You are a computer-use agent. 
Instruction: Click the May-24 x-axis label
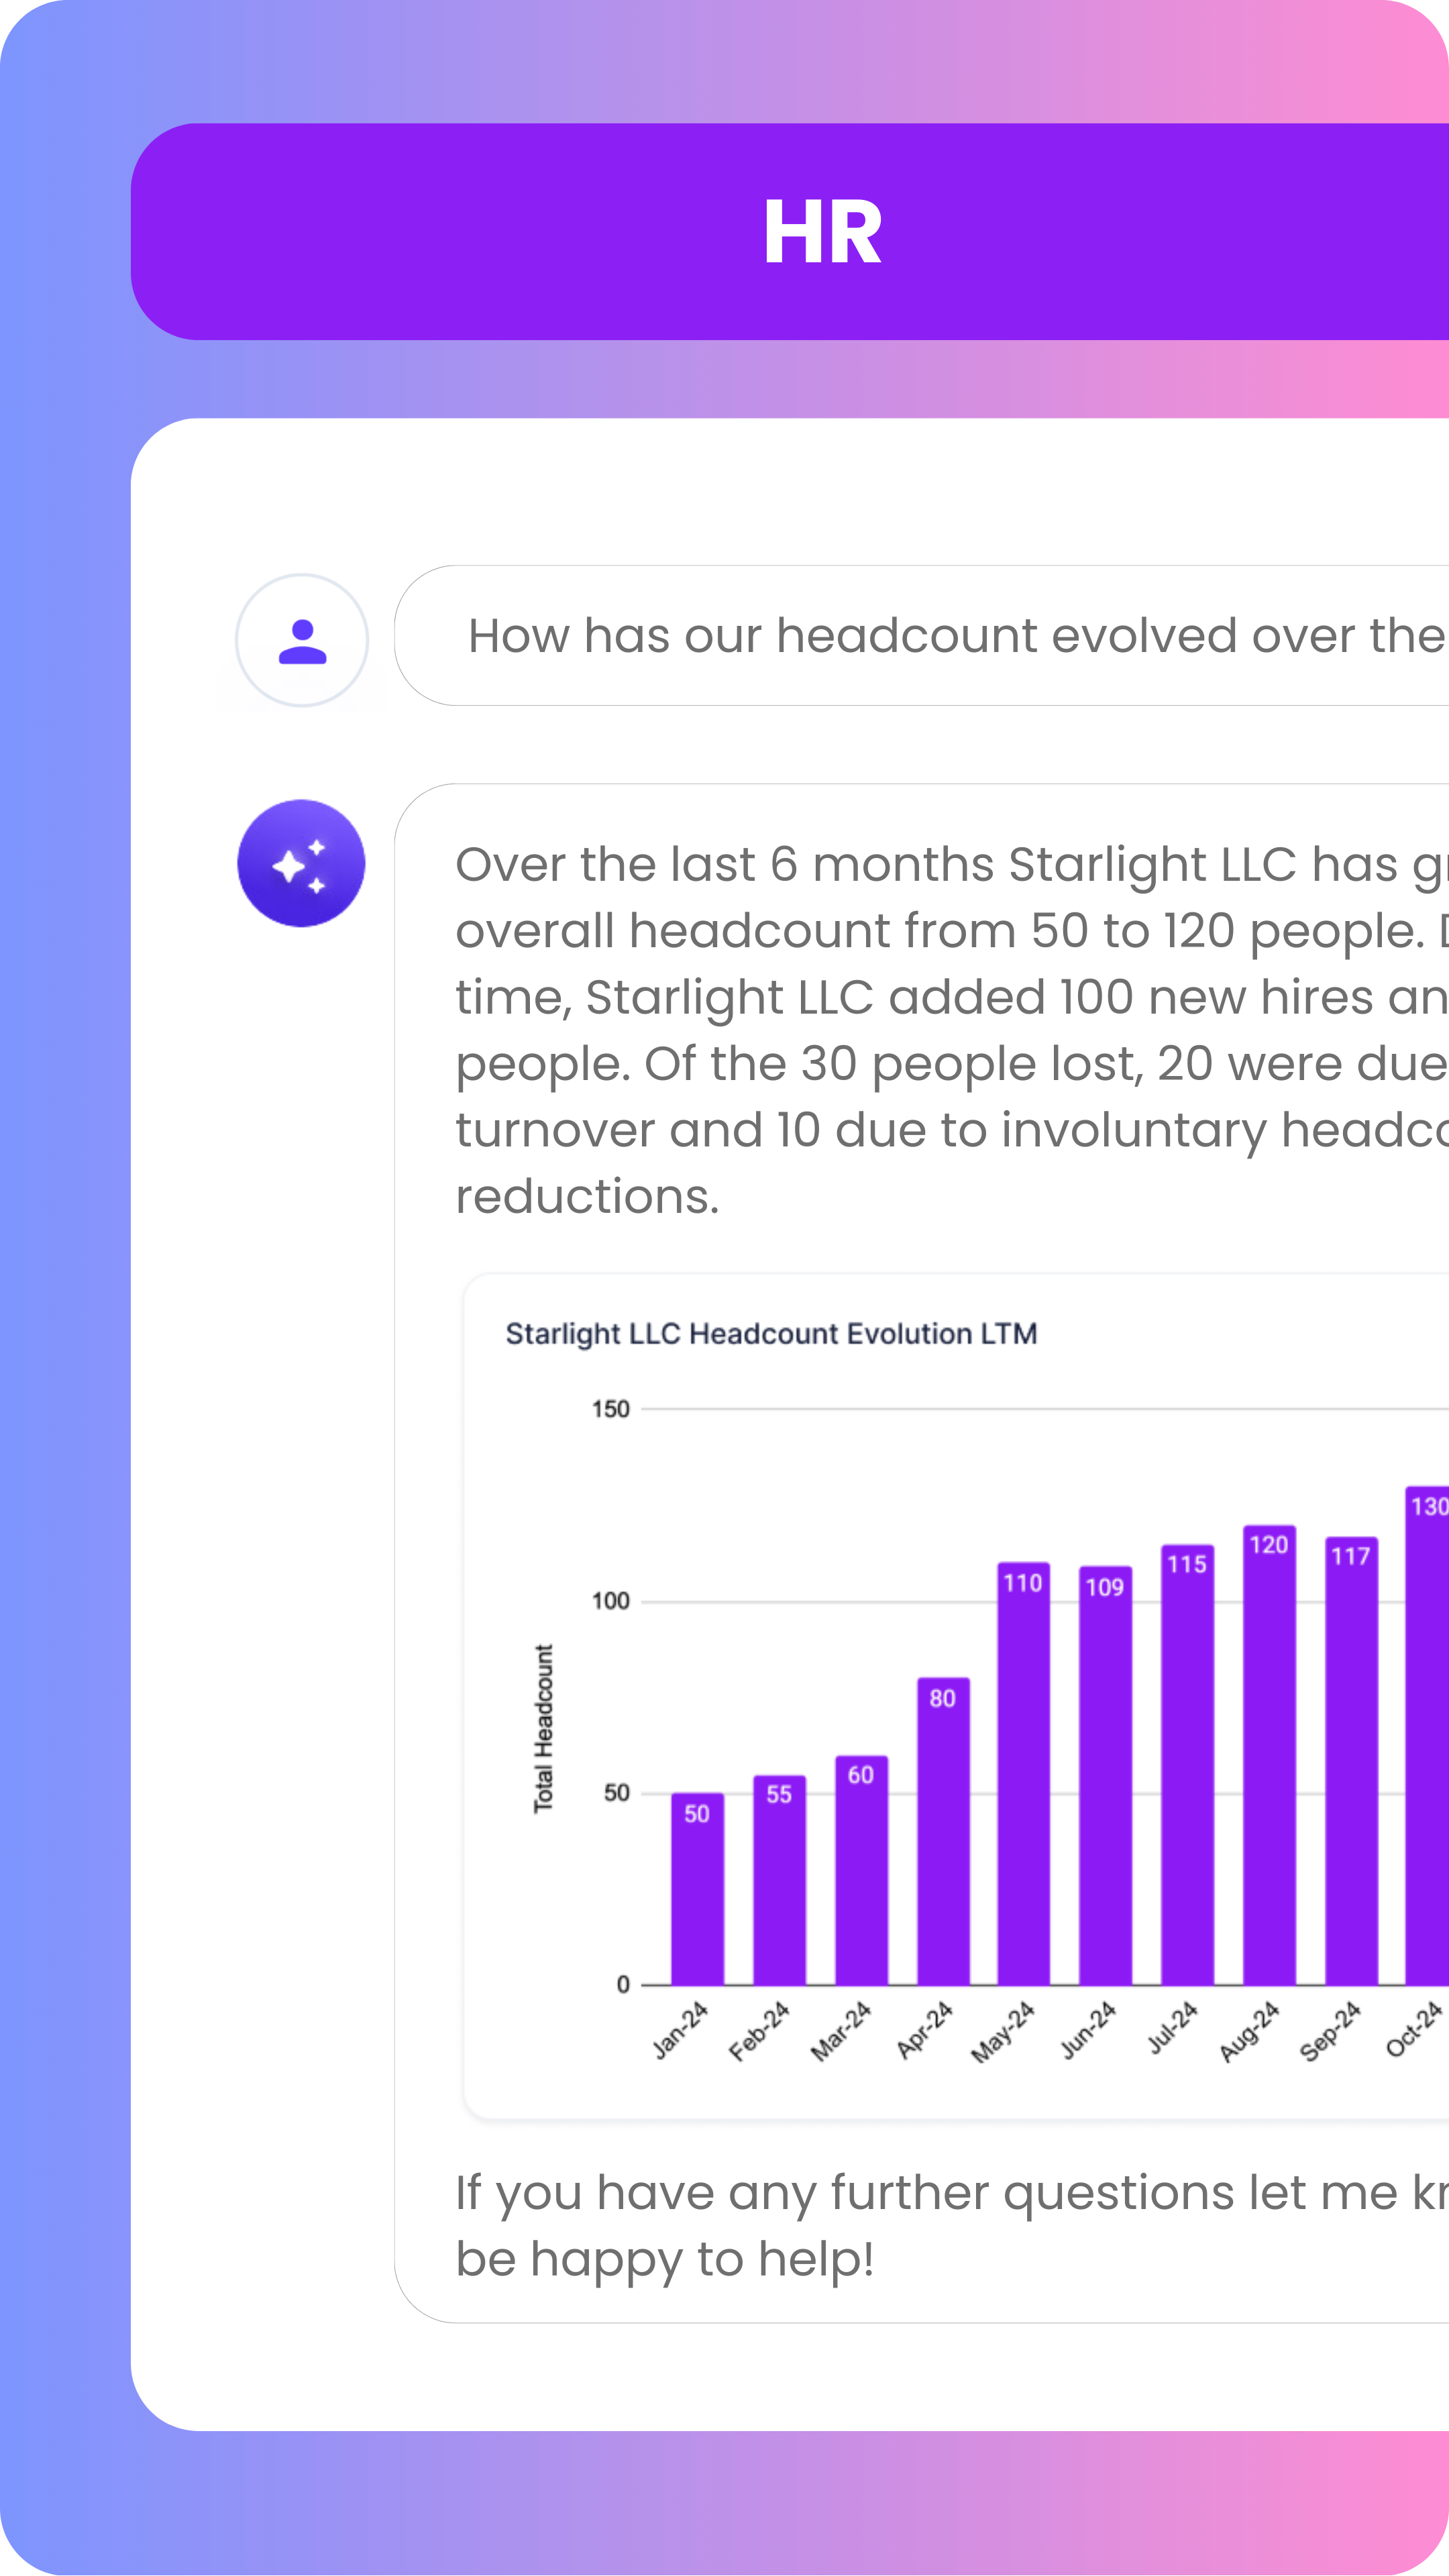pos(1003,2031)
